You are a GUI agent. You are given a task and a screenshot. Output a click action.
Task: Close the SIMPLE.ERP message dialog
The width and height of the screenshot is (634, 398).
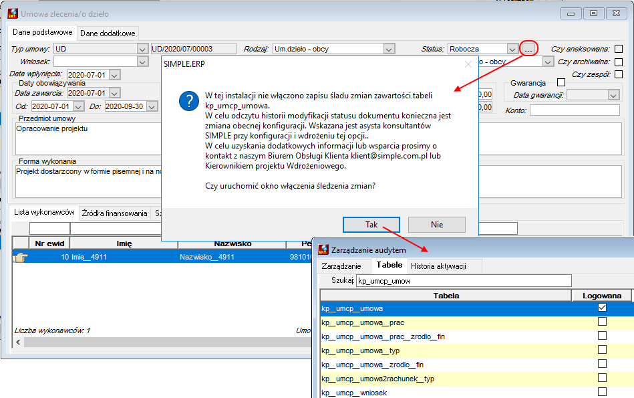[468, 64]
